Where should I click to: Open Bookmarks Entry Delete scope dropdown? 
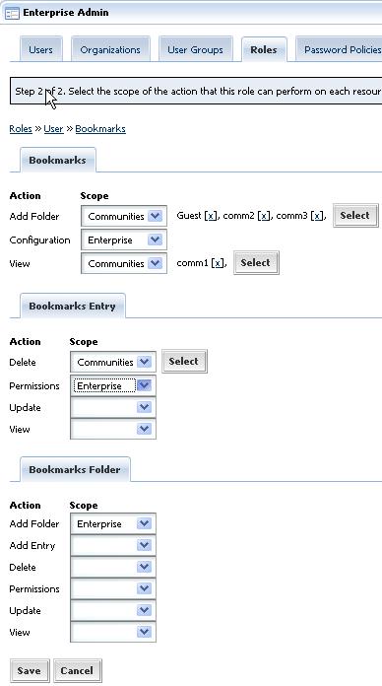point(113,363)
